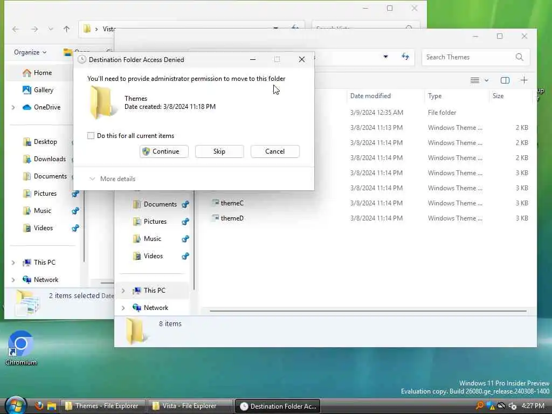Click the plus new item icon

(524, 80)
